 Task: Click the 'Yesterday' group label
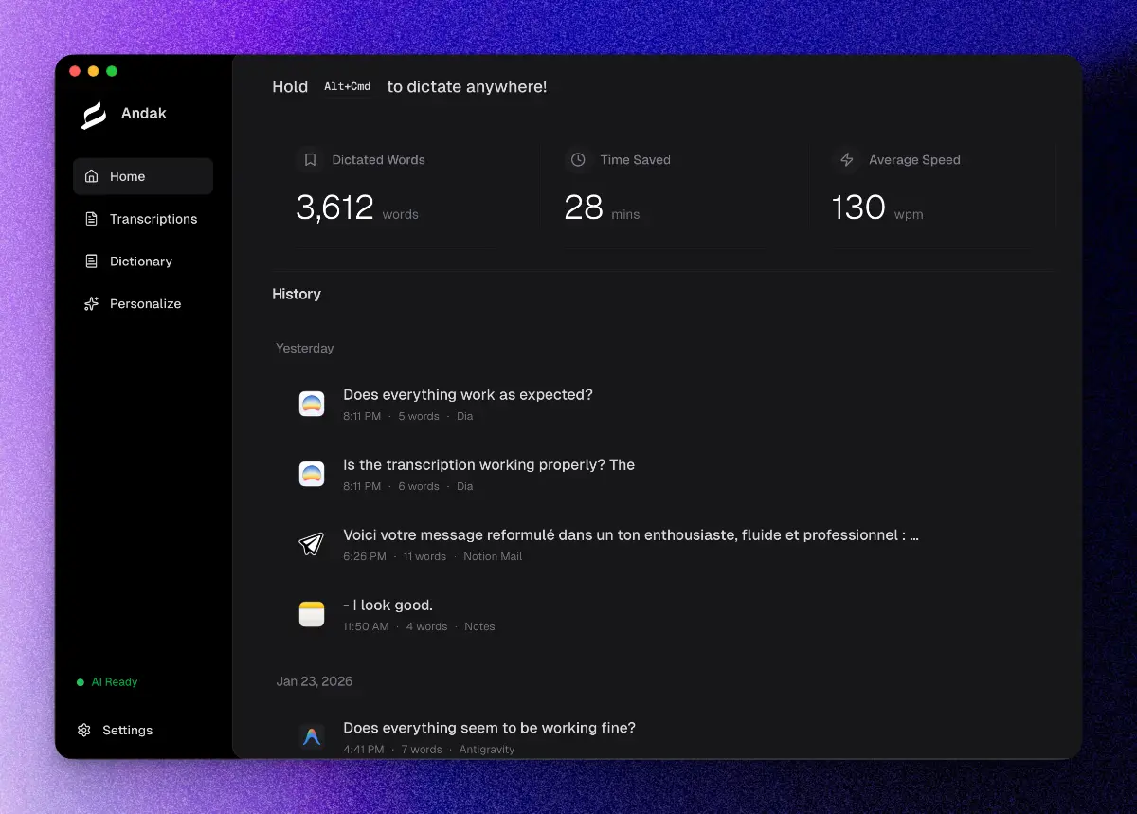coord(304,348)
